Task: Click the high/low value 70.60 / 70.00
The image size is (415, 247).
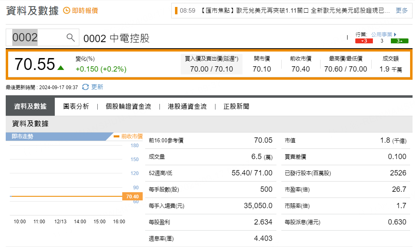Action: tap(345, 69)
